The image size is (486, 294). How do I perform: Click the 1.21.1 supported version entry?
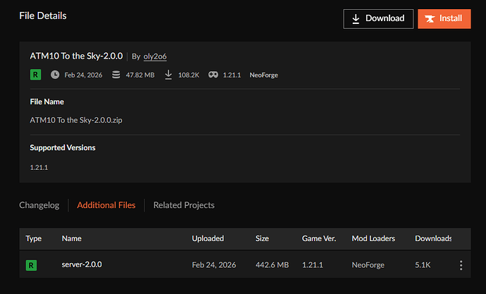(x=39, y=167)
